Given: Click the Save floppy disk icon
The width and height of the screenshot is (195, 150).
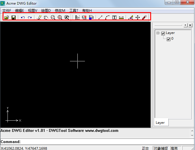Looking at the screenshot, I should pyautogui.click(x=14, y=17).
